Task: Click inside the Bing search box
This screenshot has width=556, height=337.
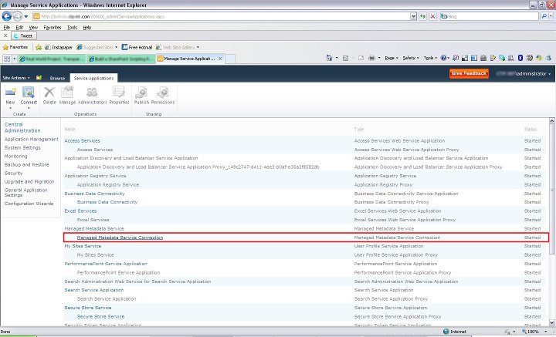Action: pyautogui.click(x=490, y=16)
